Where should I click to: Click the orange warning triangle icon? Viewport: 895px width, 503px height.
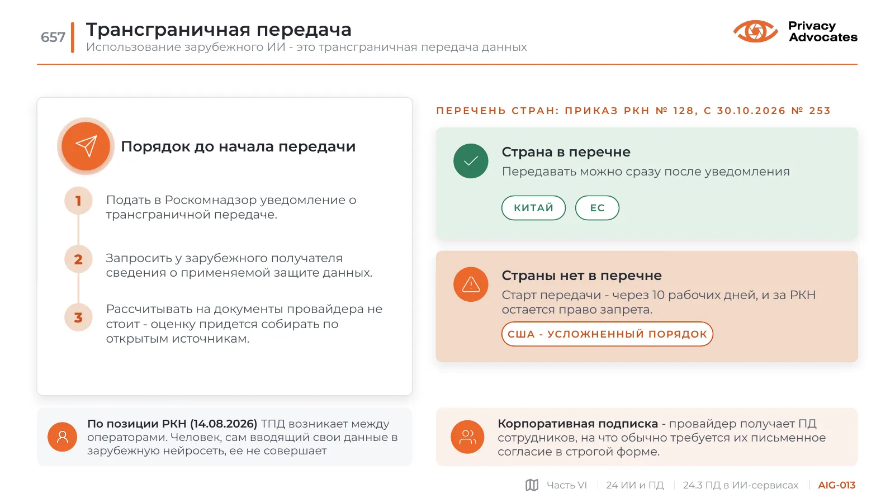[471, 284]
